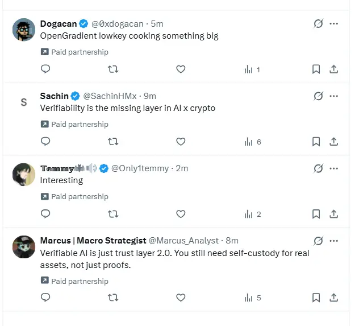The height and width of the screenshot is (326, 359).
Task: Open Grok icon on Temmy's tweet
Action: 318,168
